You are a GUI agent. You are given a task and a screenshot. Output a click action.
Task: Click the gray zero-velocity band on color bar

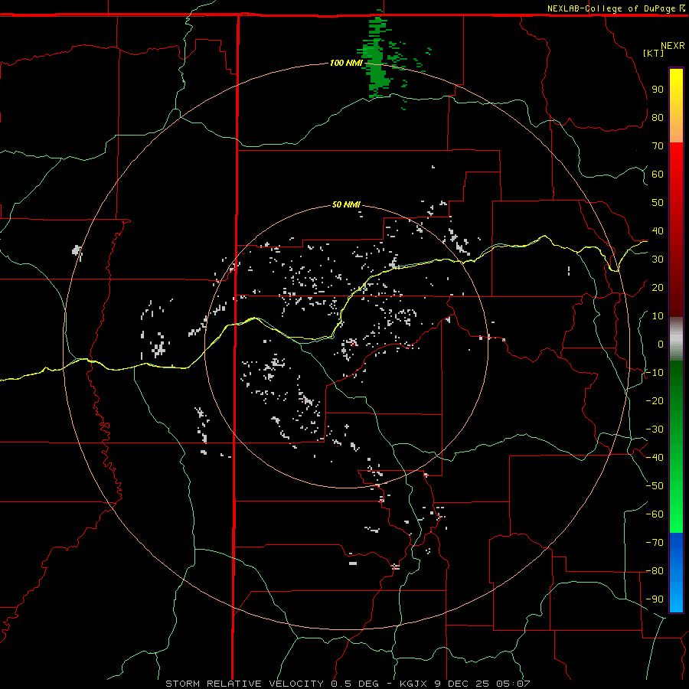[676, 339]
